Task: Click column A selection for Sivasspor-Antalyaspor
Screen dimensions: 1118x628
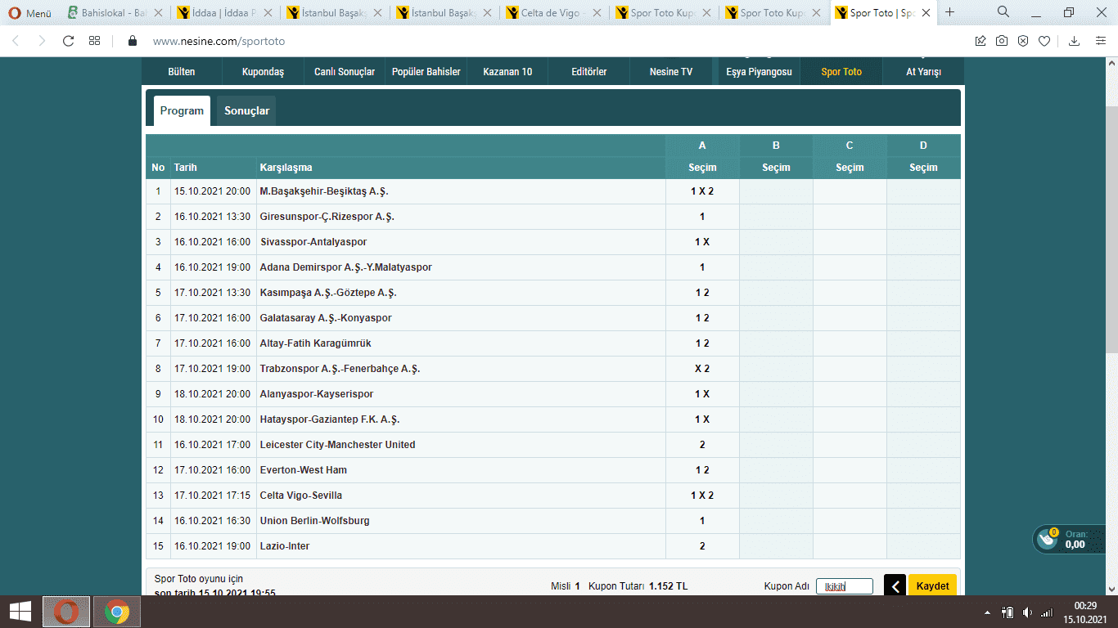Action: 702,242
